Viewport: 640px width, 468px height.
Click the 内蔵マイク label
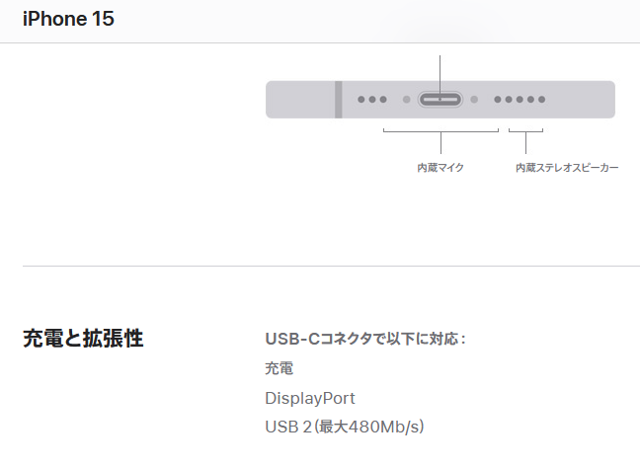[440, 168]
